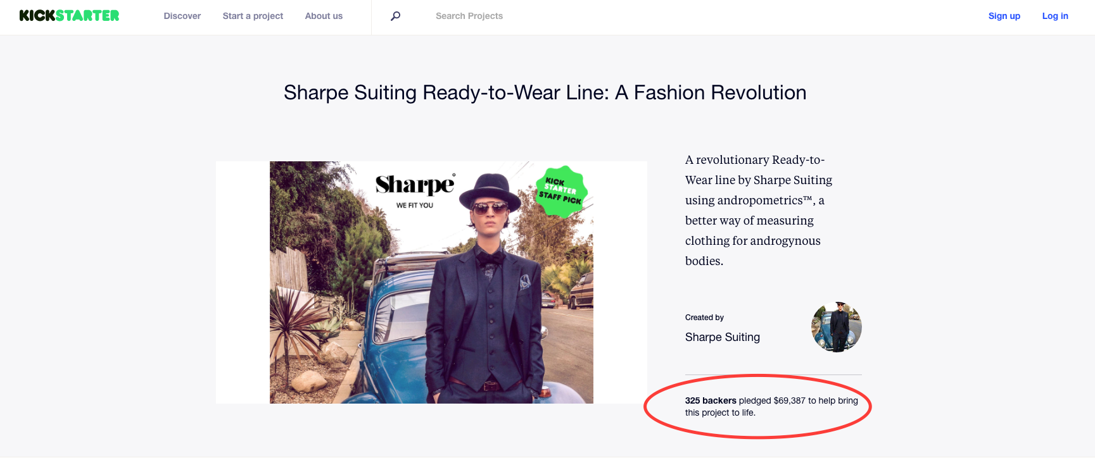The width and height of the screenshot is (1095, 458).
Task: Open Start a project page
Action: click(253, 16)
